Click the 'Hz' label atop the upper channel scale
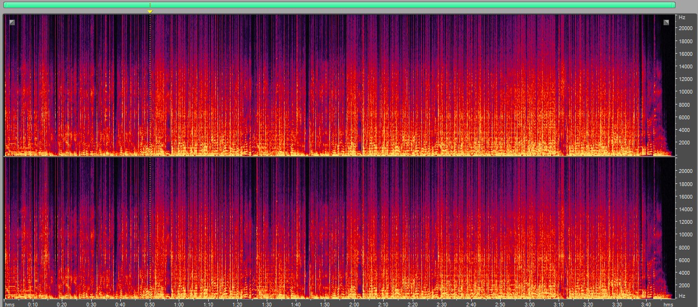The width and height of the screenshot is (698, 307). [682, 18]
